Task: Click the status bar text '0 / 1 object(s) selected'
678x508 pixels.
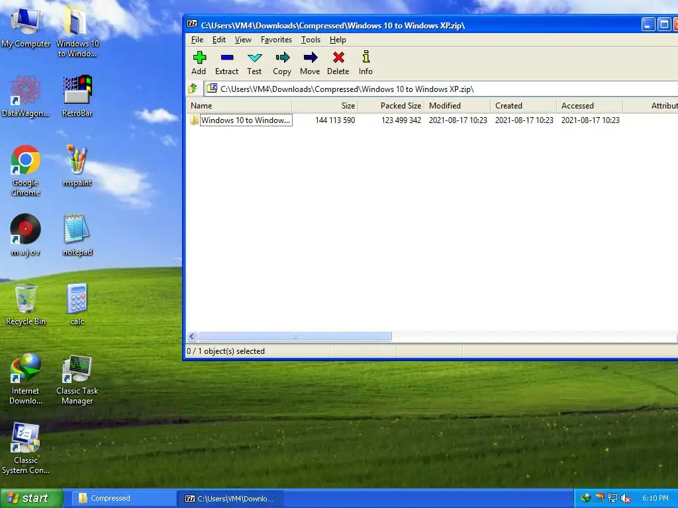Action: [x=226, y=351]
